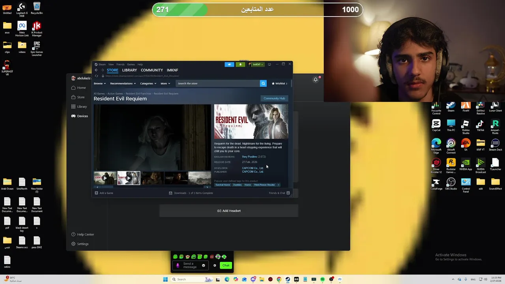Select the first trailer thumbnail

tap(105, 178)
